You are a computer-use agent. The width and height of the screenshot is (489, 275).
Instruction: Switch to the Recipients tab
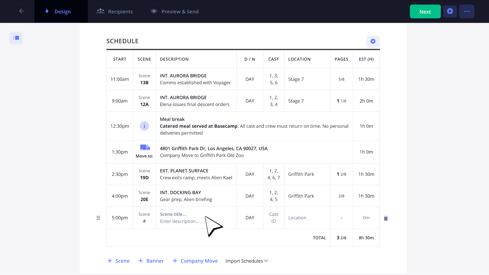(115, 12)
